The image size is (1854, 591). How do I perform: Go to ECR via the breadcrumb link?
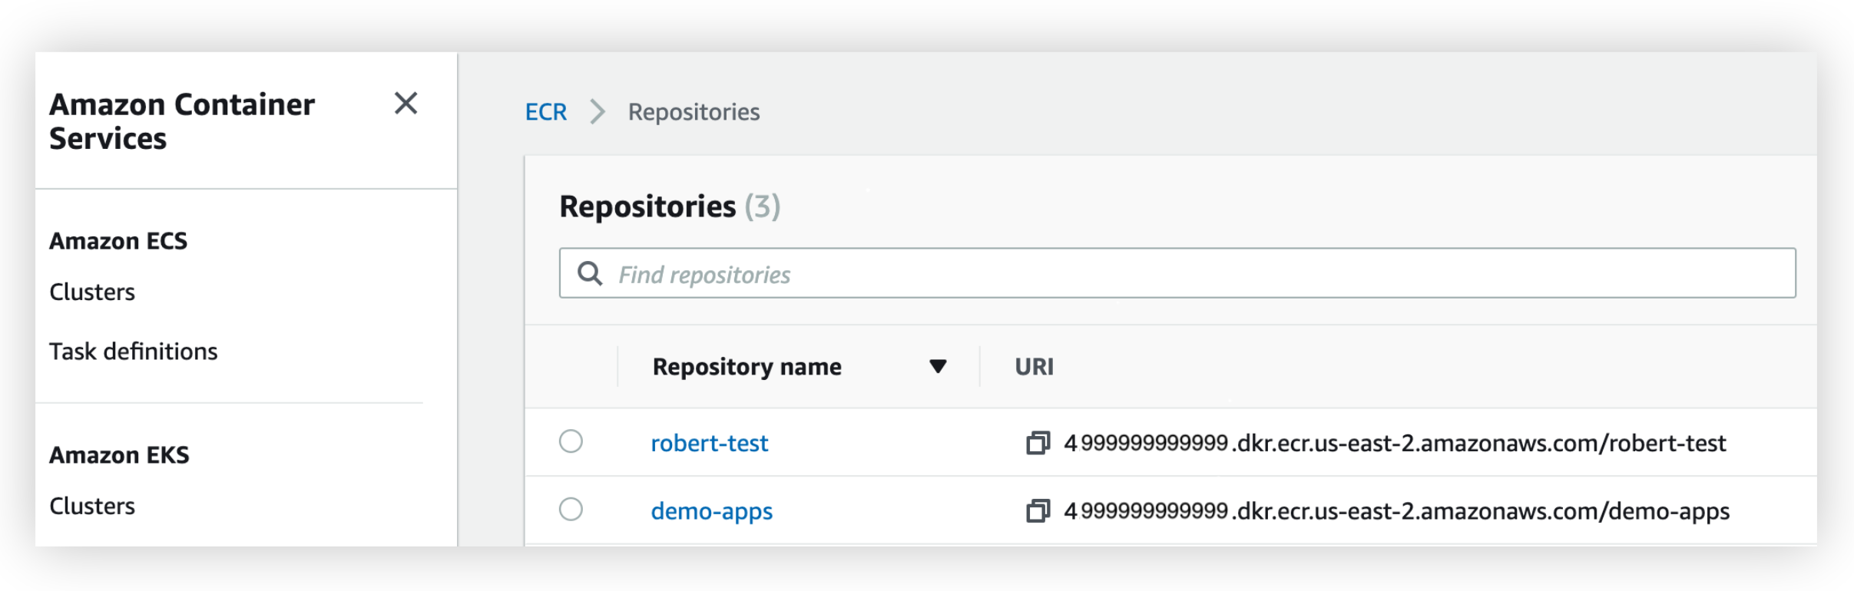click(545, 112)
